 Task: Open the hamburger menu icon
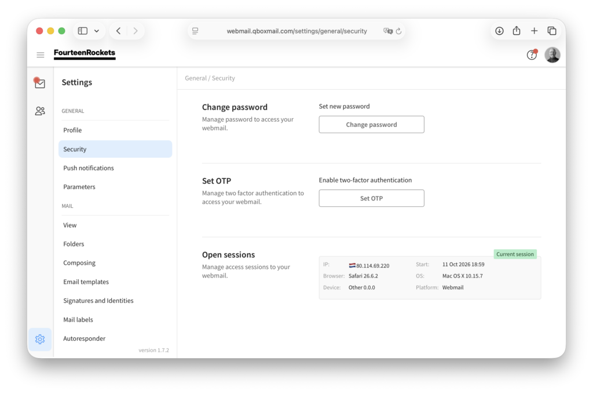[x=41, y=55]
